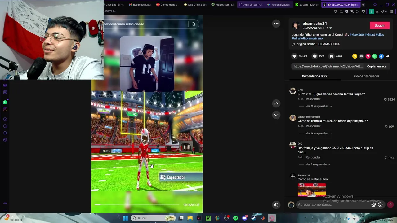Switch to Videos del creador tab
This screenshot has width=397, height=223.
click(x=366, y=76)
